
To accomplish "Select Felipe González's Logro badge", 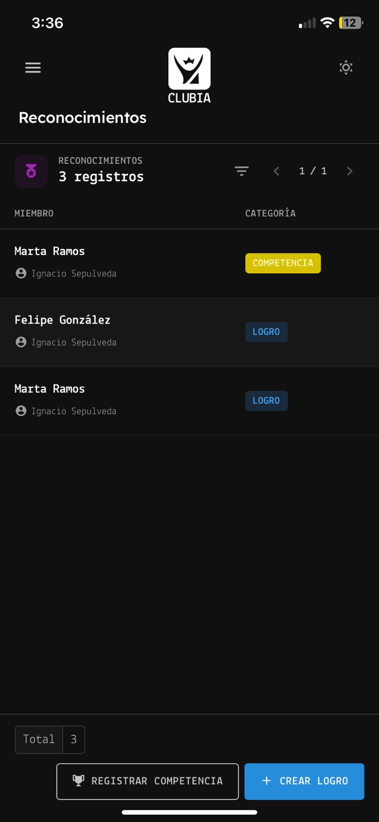I will (266, 332).
